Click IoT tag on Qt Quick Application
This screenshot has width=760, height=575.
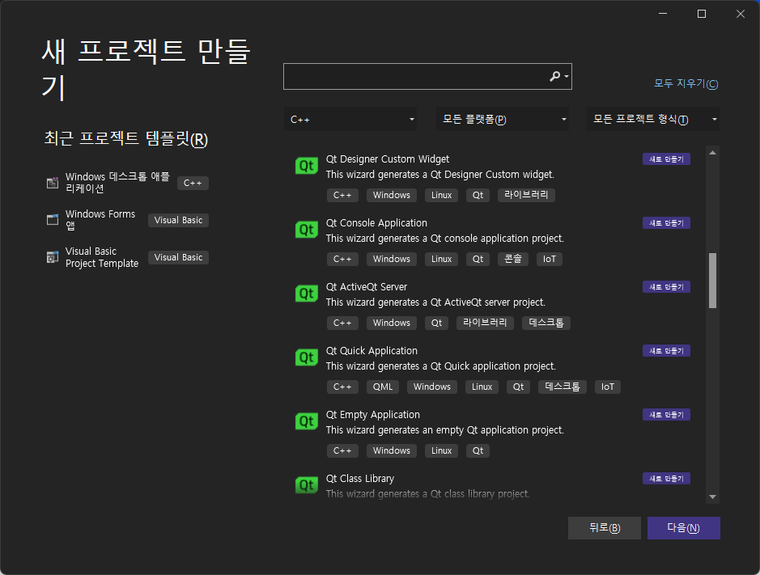click(x=607, y=387)
